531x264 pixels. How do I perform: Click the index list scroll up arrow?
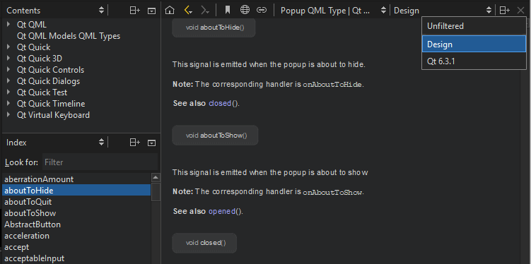(x=156, y=177)
